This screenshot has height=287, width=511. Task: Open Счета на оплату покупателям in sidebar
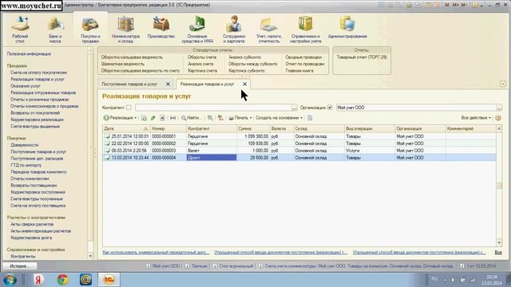click(x=39, y=73)
